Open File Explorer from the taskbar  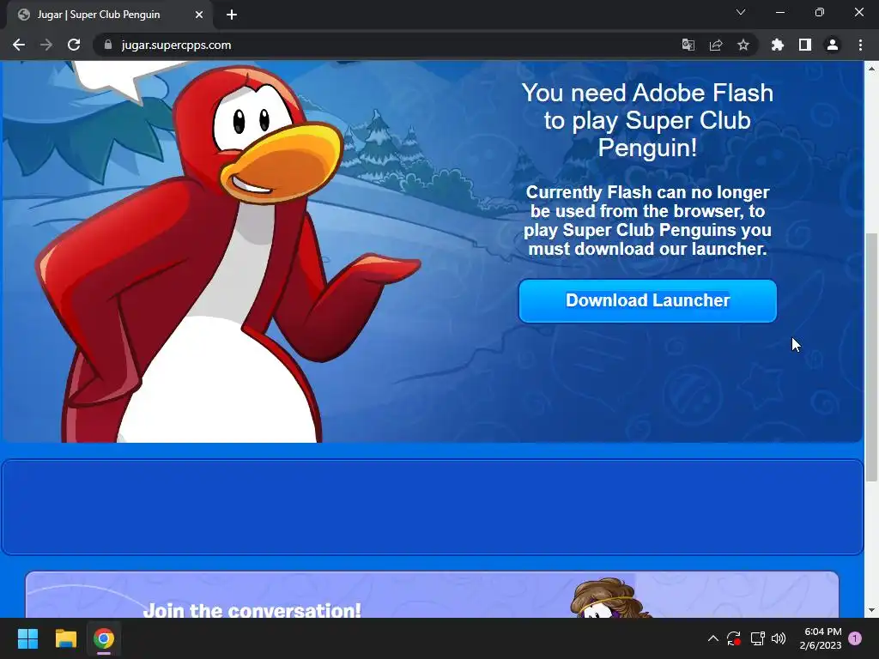(x=65, y=638)
